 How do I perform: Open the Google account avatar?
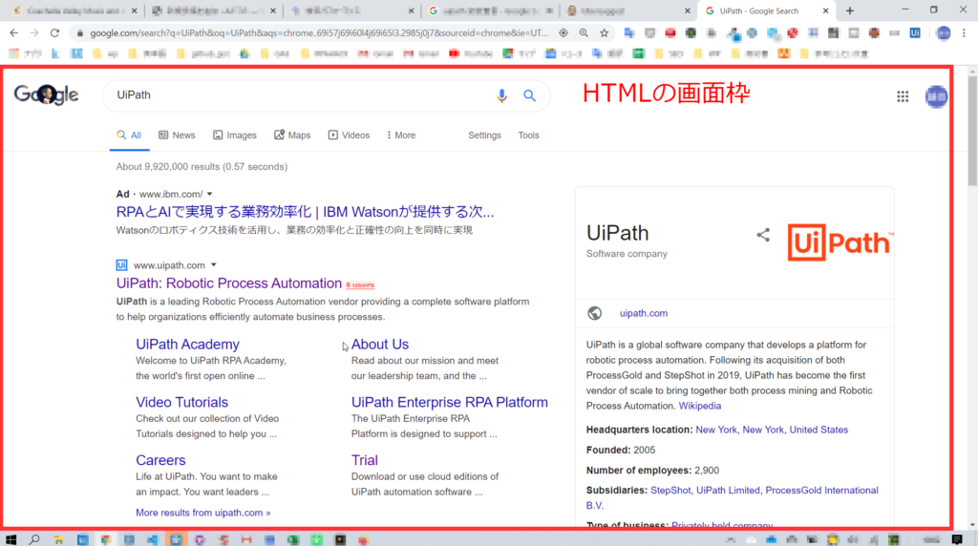click(x=936, y=96)
